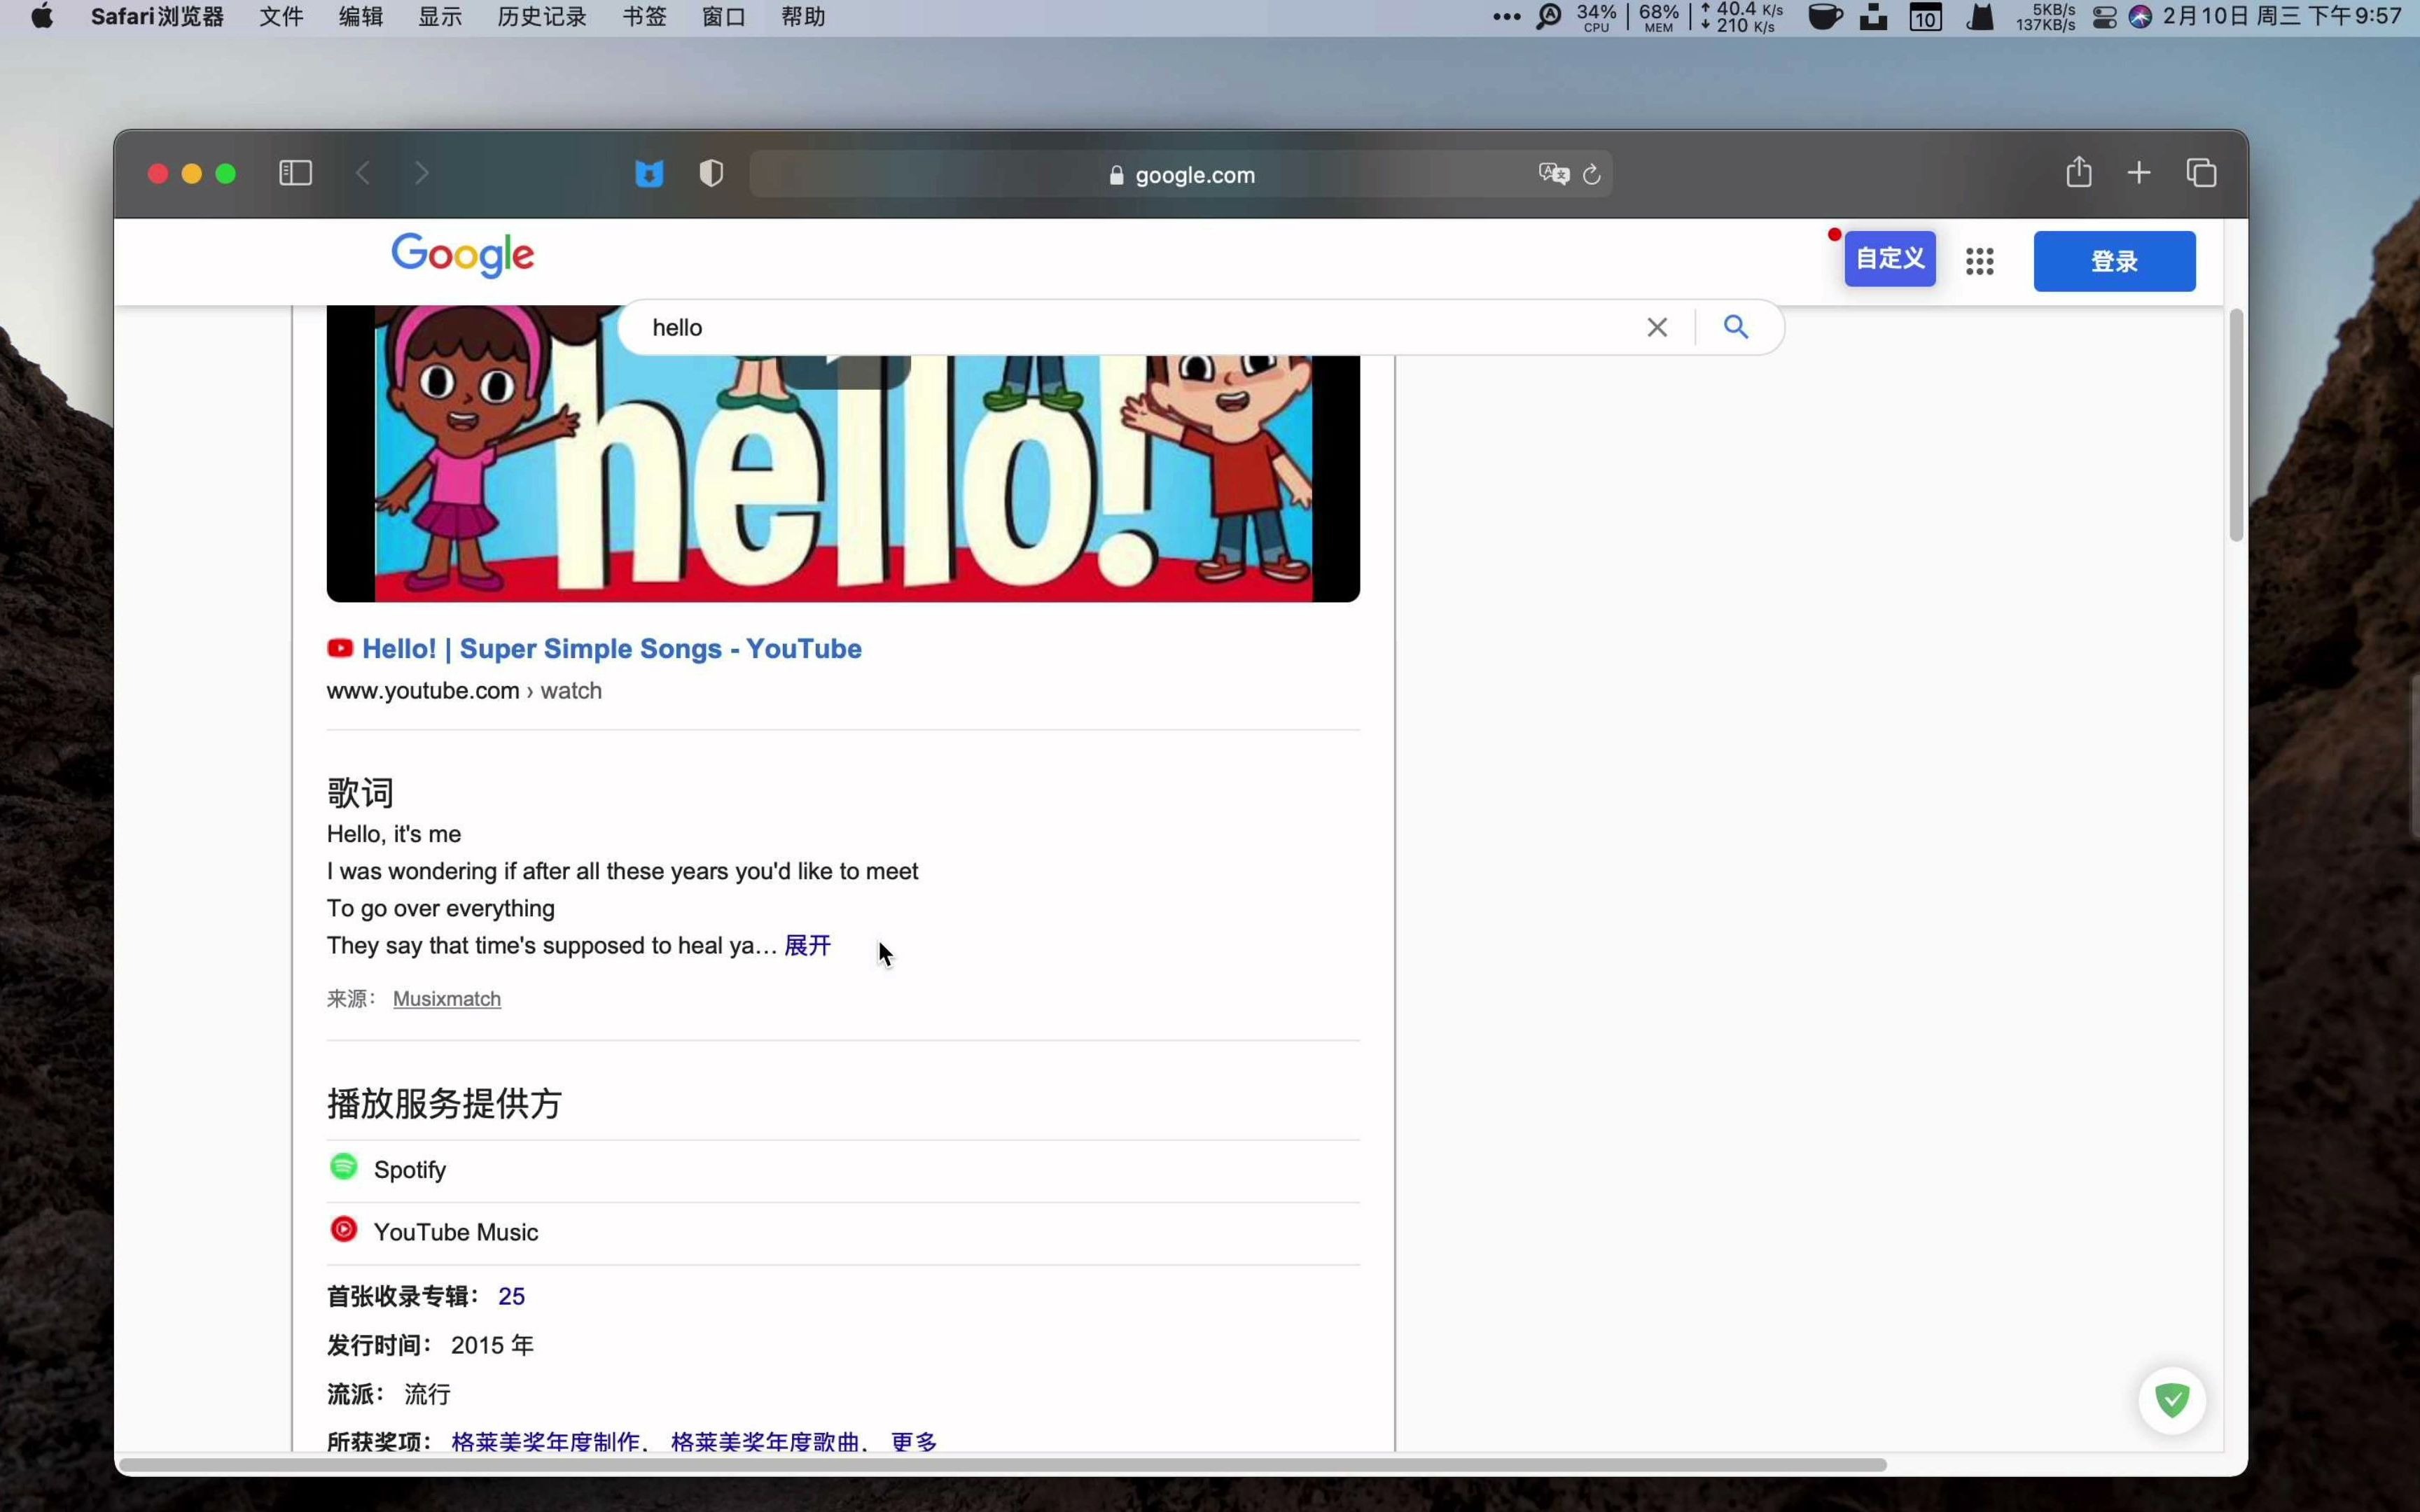
Task: Click the coffee cup menu bar icon
Action: tap(1825, 17)
